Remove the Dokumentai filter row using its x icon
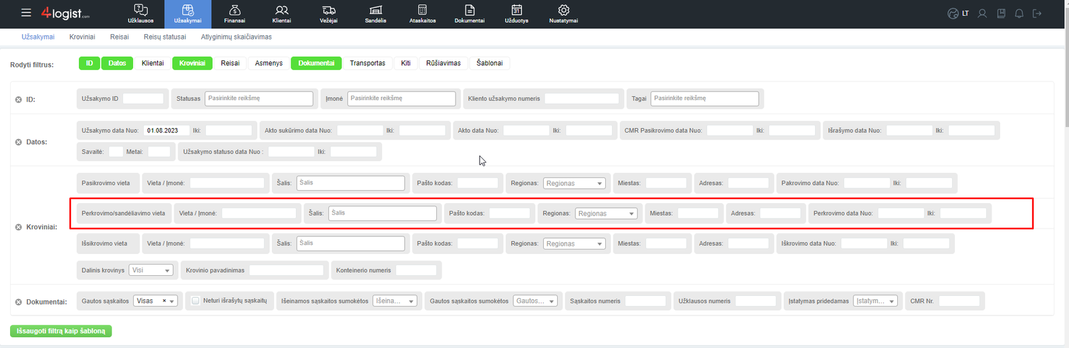This screenshot has height=348, width=1069. (19, 302)
